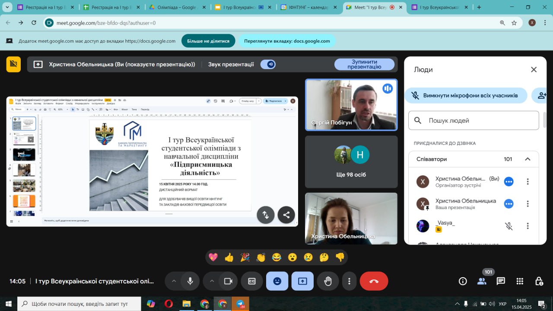This screenshot has width=553, height=311.
Task: Click Chrome menu three dots
Action: point(545,23)
